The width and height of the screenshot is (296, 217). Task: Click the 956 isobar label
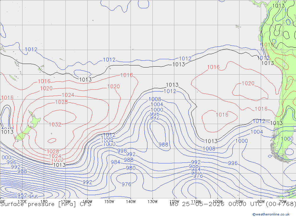[33, 197]
